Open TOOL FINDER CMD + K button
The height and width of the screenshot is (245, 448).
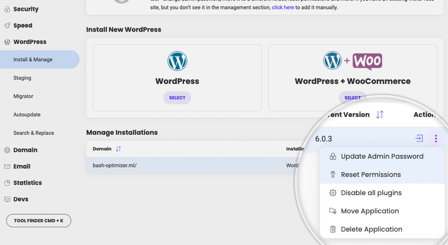38,221
